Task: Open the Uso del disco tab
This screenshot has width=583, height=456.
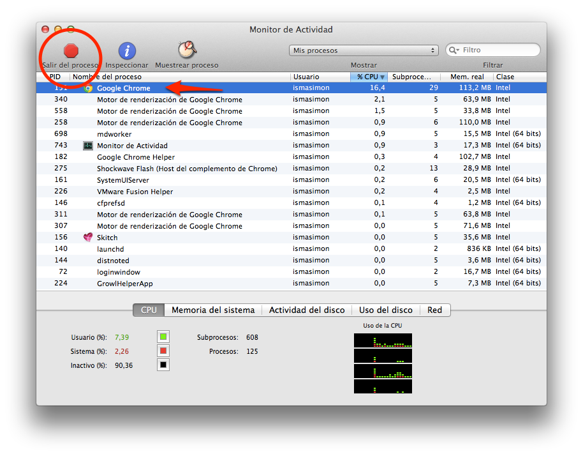Action: click(x=386, y=310)
